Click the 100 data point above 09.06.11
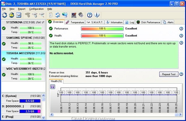Image resolution: width=186 pixels, height=121 pixels. [61, 92]
